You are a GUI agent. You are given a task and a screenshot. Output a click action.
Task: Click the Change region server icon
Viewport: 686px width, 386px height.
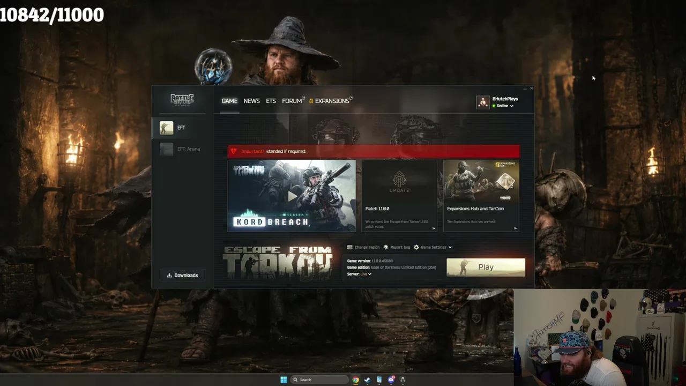pyautogui.click(x=350, y=247)
